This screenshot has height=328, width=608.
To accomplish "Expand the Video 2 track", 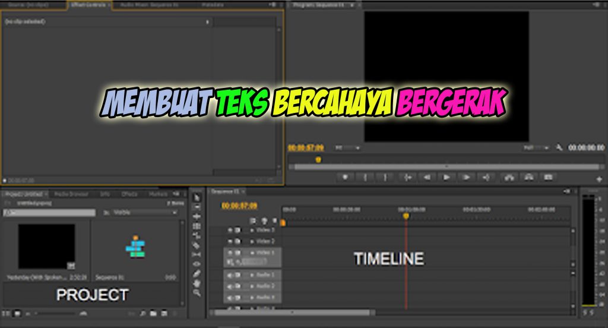I will tap(252, 241).
